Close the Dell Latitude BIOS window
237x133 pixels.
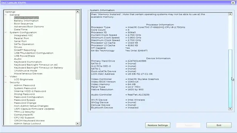pyautogui.click(x=233, y=3)
